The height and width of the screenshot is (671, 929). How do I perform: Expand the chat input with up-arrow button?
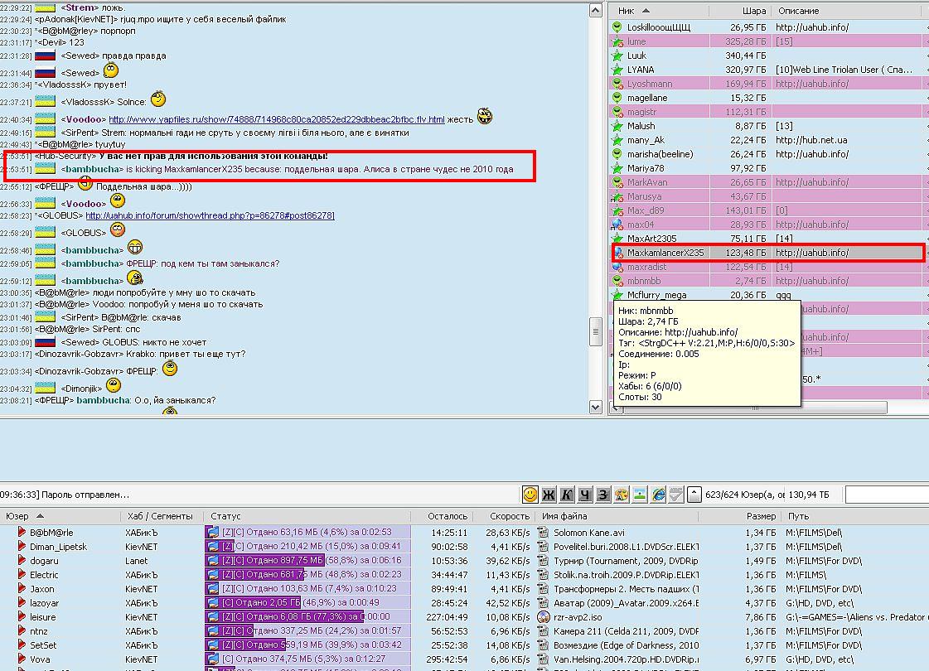point(694,495)
